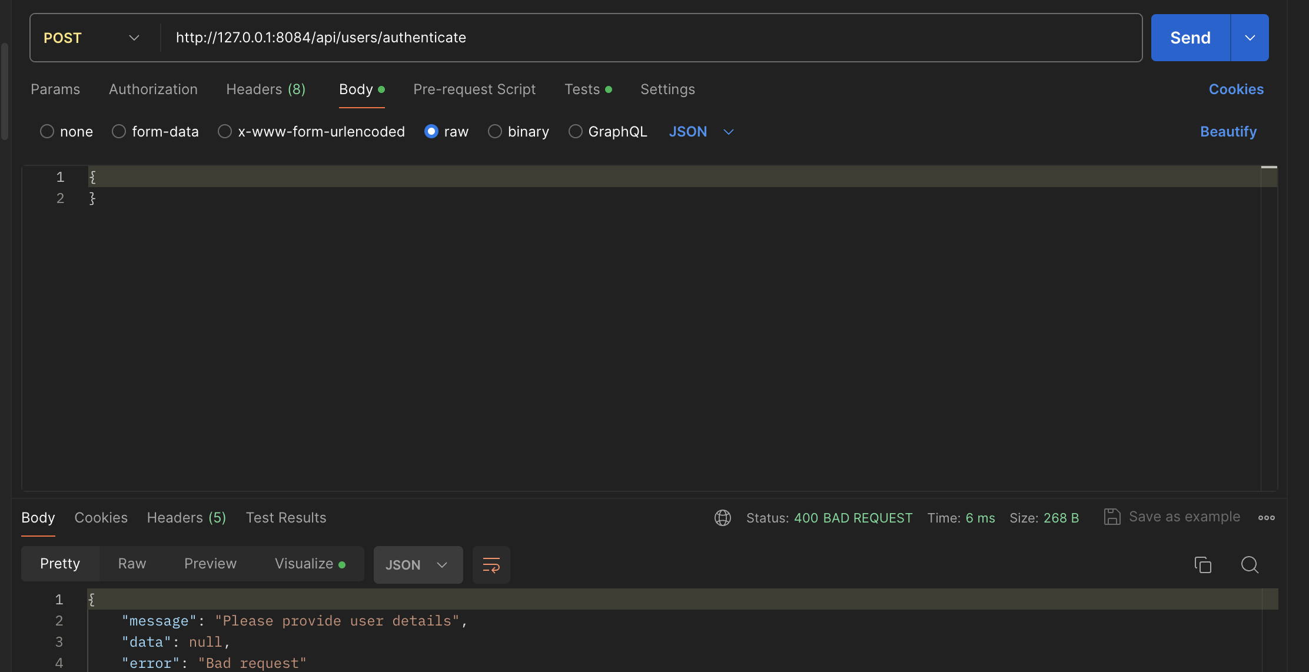
Task: Open the three-dot response options menu
Action: 1267,518
